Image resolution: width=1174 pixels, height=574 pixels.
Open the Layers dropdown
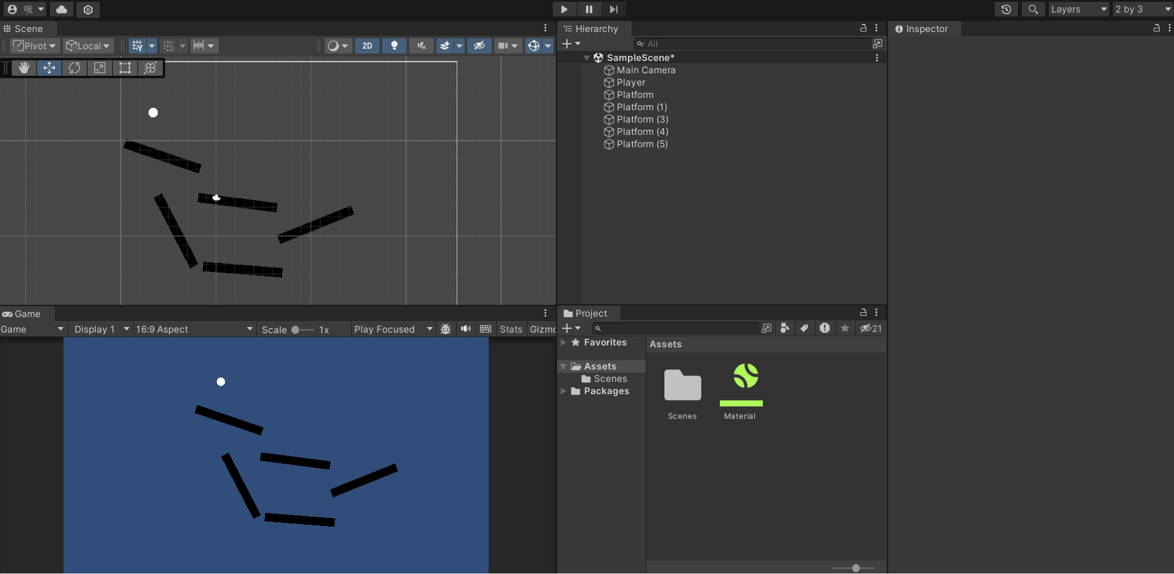pos(1078,9)
